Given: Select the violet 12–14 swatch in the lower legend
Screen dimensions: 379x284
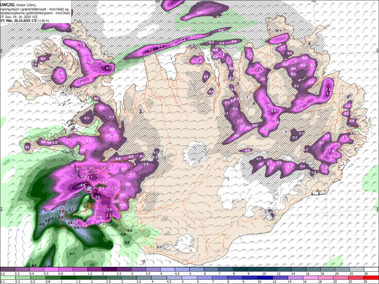Looking at the screenshot, I should (x=281, y=277).
